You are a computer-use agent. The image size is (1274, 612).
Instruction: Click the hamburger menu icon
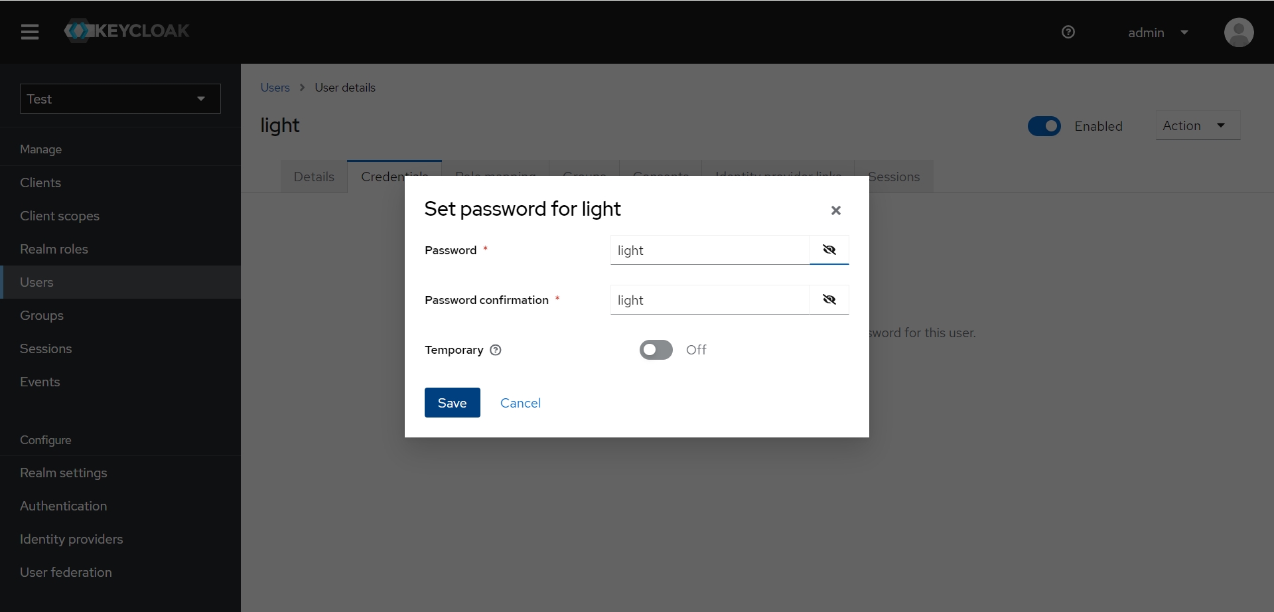click(30, 32)
